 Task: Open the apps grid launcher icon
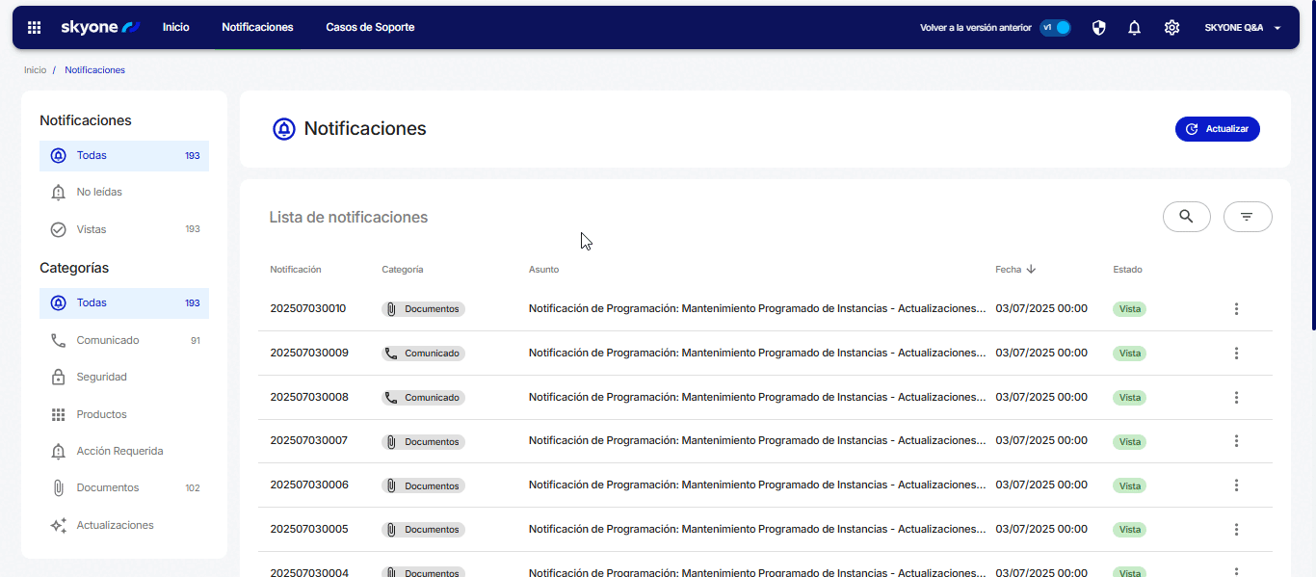pyautogui.click(x=34, y=28)
